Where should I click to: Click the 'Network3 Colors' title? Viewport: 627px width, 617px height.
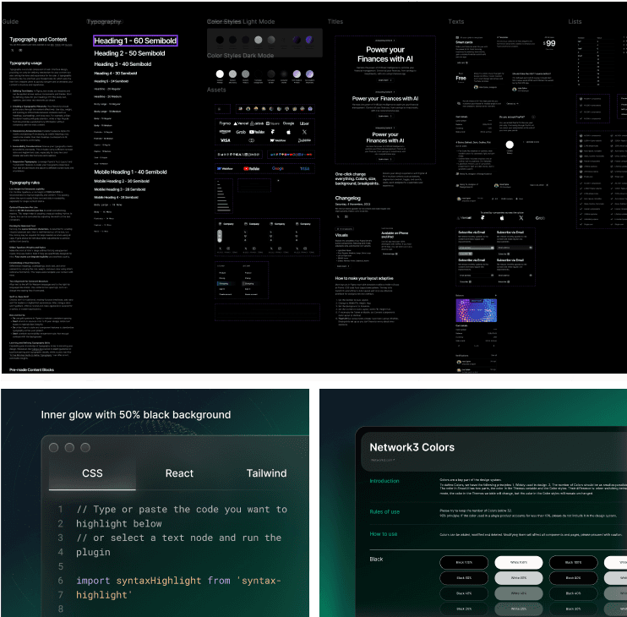412,447
